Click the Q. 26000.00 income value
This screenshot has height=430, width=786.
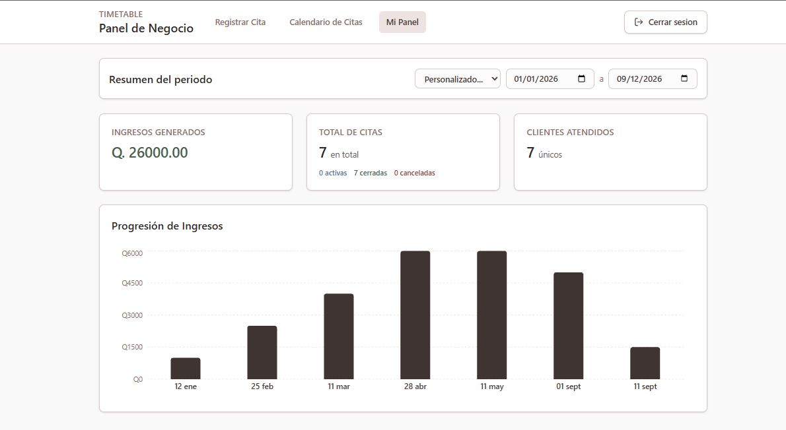coord(150,153)
